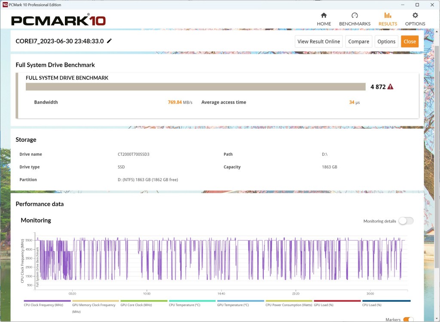Click the result Options button

[x=386, y=41]
